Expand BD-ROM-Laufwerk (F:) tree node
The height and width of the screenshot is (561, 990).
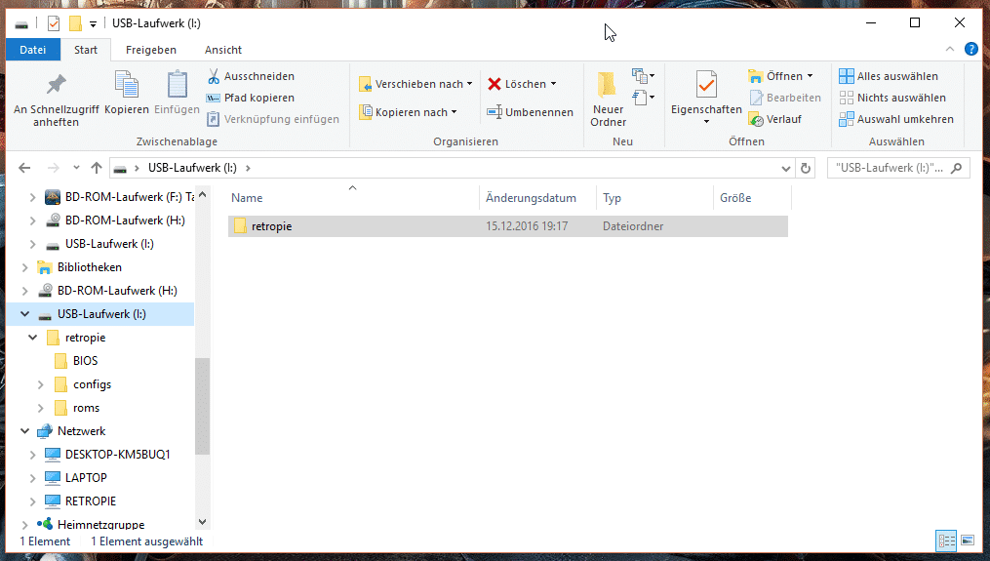pyautogui.click(x=33, y=197)
